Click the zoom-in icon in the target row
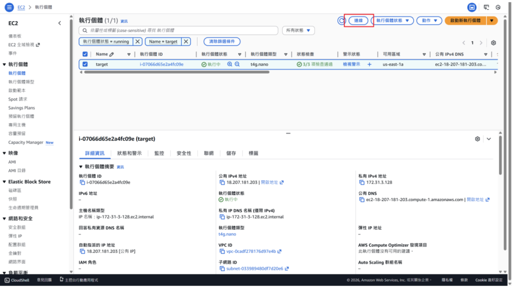This screenshot has height=288, width=512. 230,64
